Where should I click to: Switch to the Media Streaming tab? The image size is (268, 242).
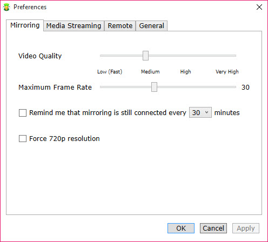pyautogui.click(x=73, y=26)
